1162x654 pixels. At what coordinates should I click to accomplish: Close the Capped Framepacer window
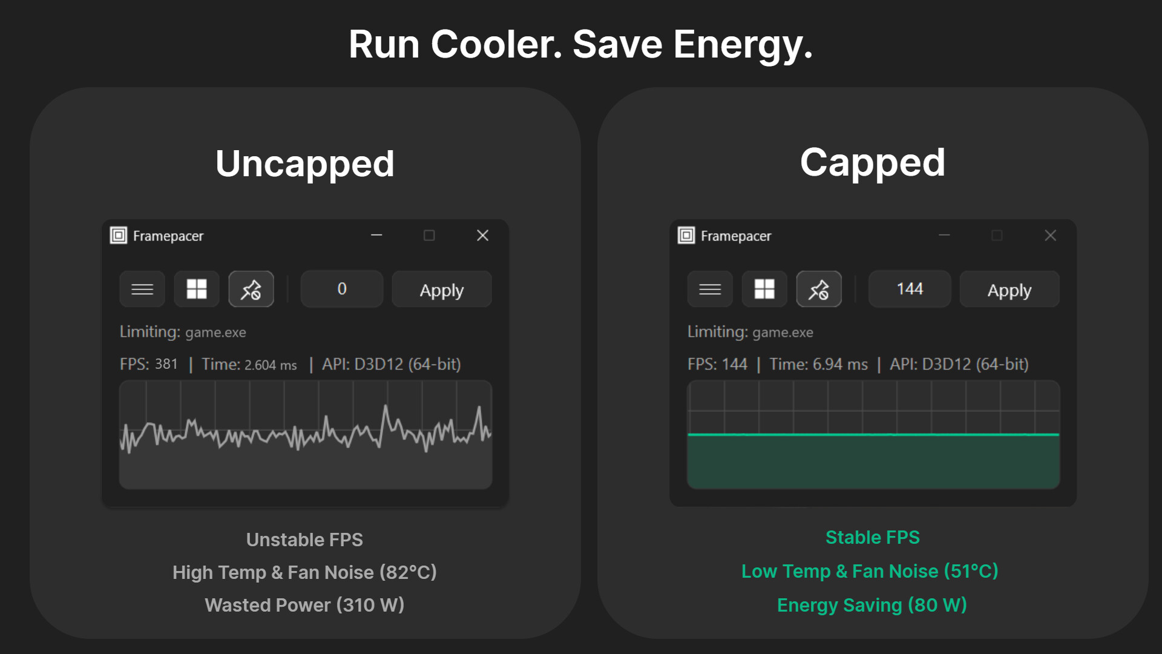coord(1050,235)
